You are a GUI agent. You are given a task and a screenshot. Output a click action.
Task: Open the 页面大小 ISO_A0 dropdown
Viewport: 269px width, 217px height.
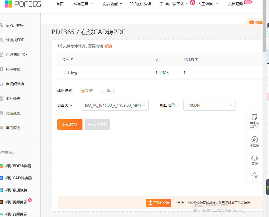tap(115, 105)
